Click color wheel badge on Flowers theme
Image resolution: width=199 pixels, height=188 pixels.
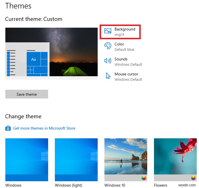193,178
